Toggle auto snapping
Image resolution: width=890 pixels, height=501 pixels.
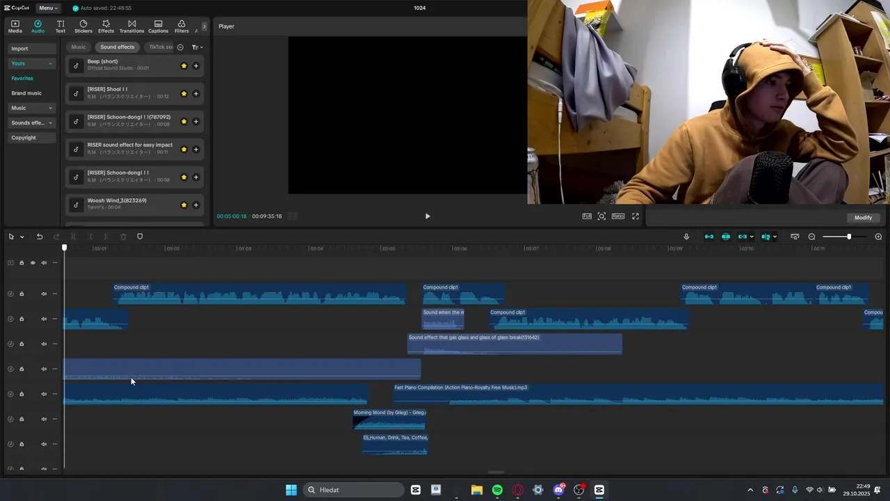pos(726,237)
